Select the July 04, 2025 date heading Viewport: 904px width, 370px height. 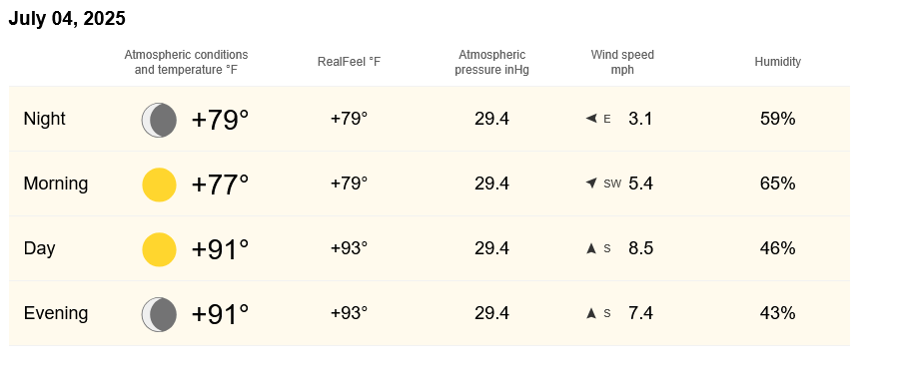67,18
